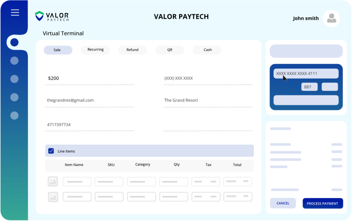352x221 pixels.
Task: Switch to the Refund tab
Action: (132, 50)
